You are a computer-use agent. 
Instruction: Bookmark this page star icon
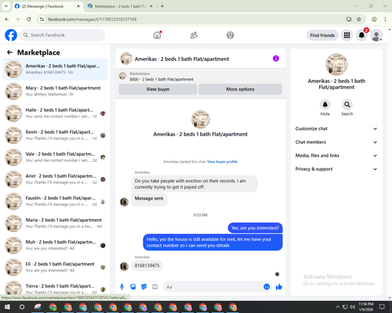click(359, 20)
